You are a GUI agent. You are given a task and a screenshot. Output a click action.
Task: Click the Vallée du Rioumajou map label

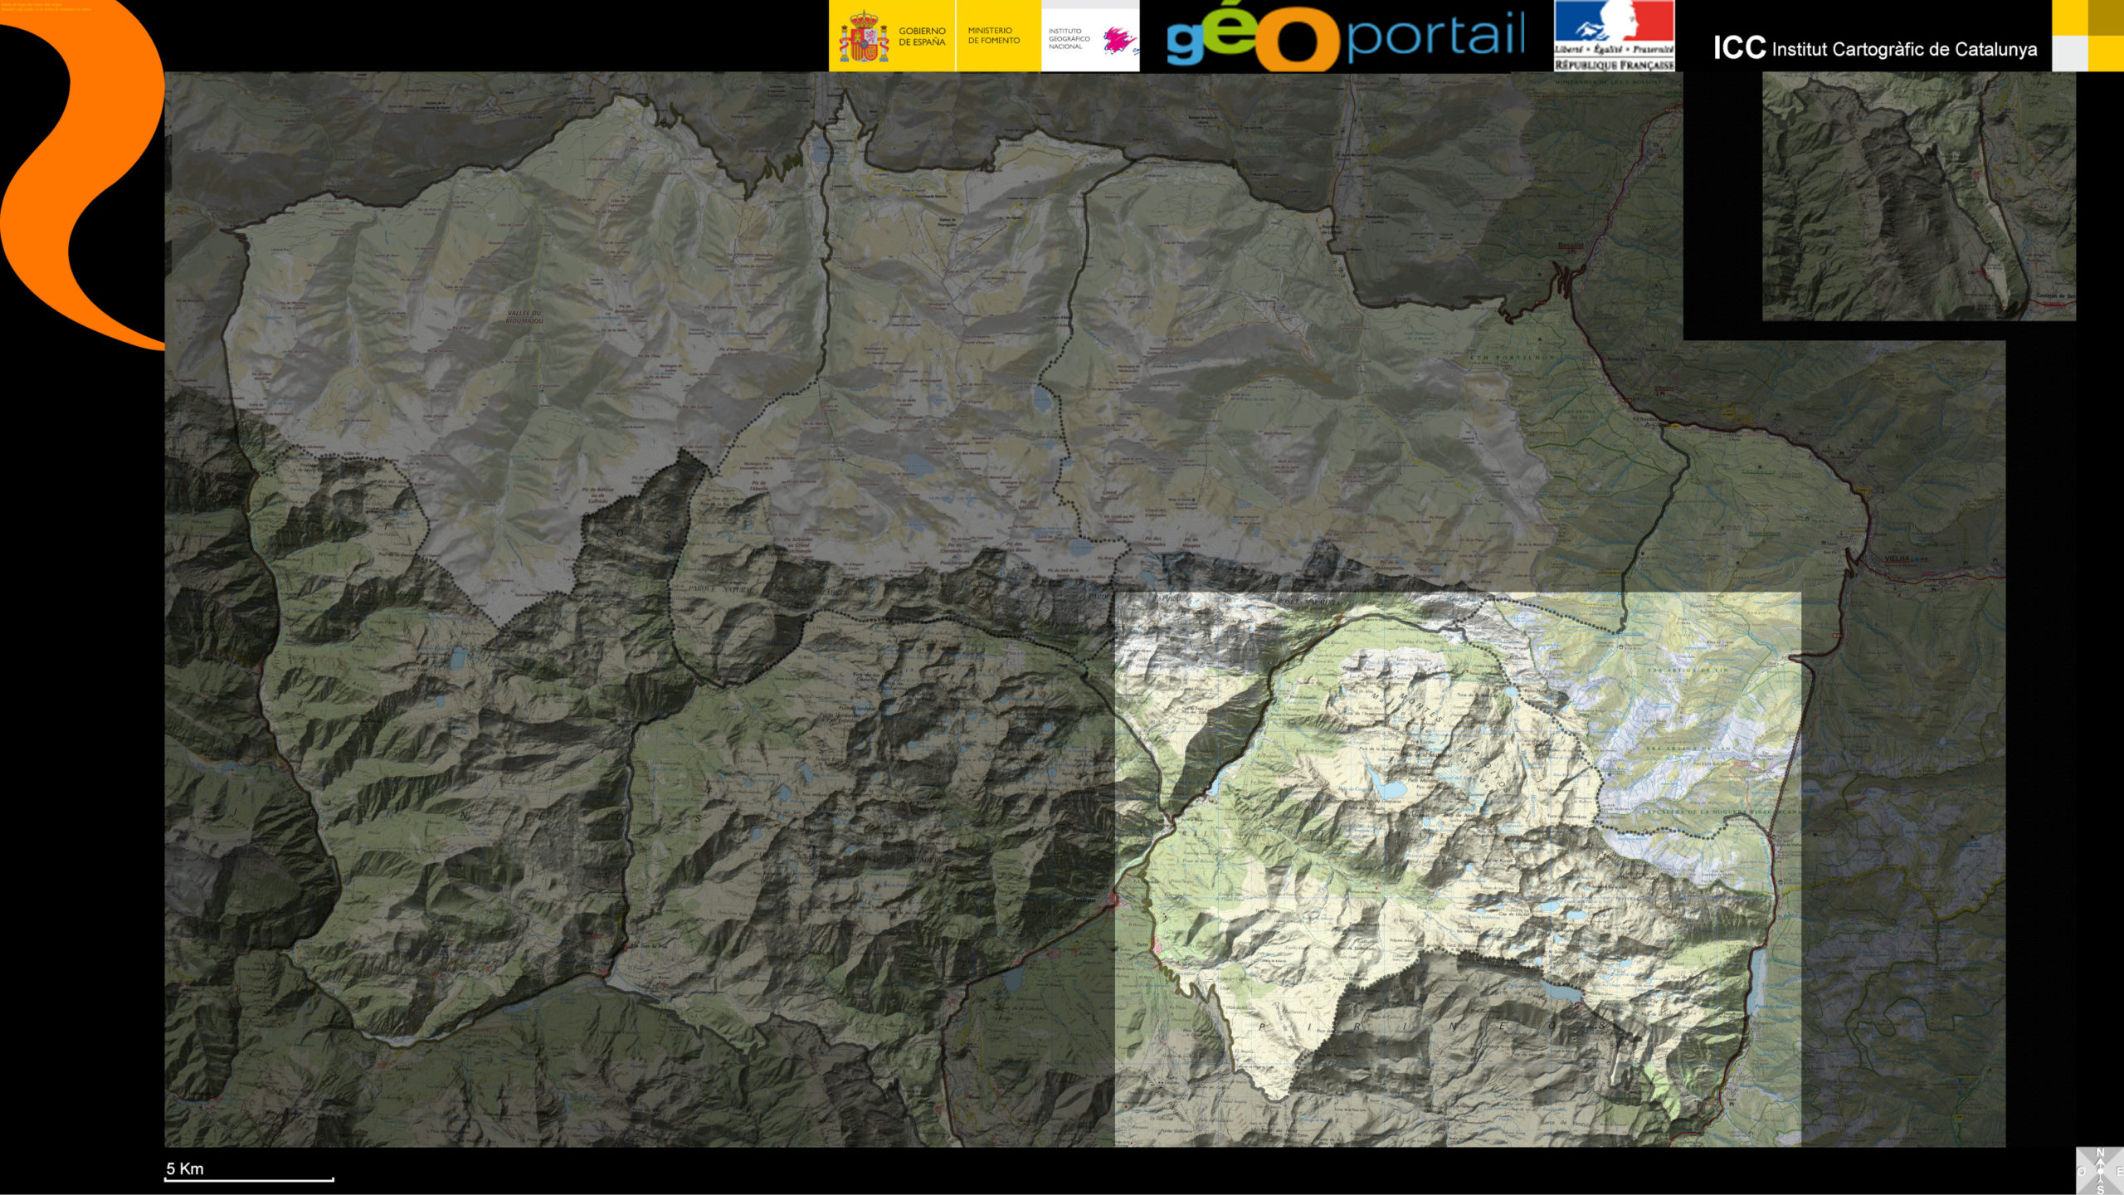click(x=524, y=316)
